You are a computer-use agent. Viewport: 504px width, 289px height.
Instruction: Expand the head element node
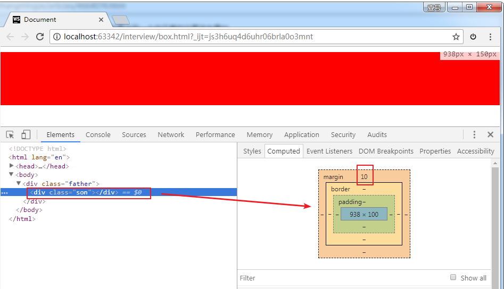click(12, 166)
